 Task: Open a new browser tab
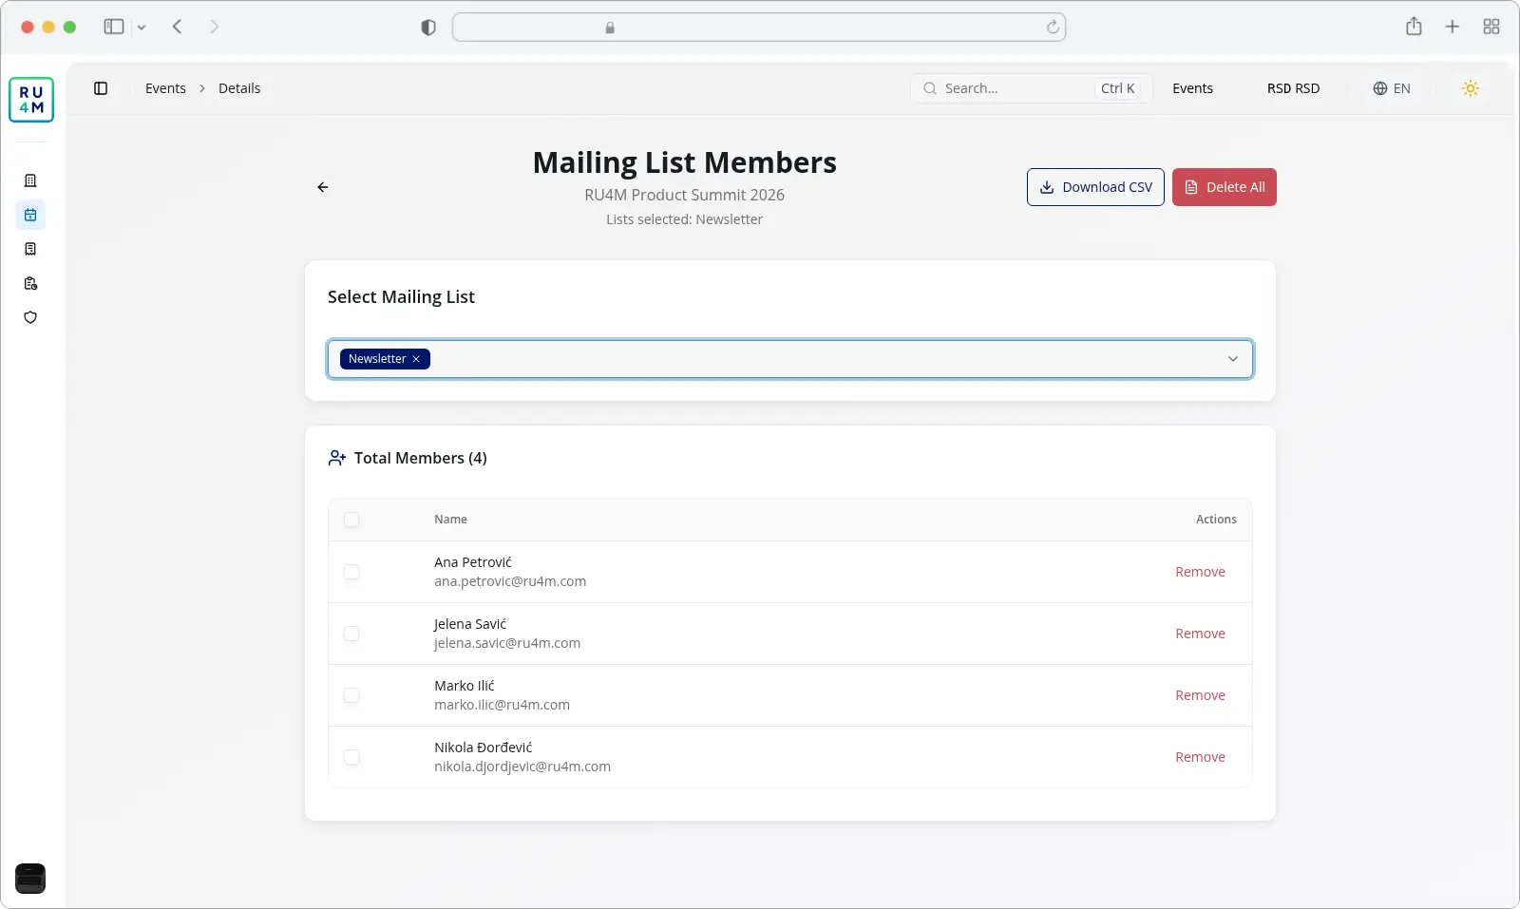1453,27
